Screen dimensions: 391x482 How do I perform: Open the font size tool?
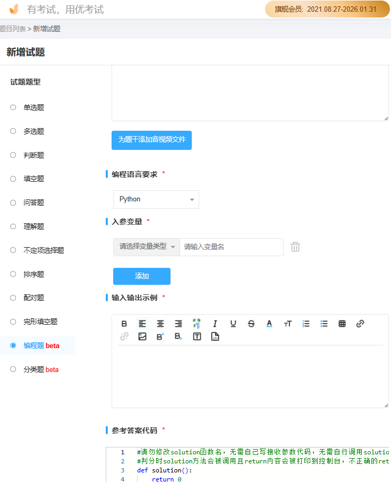tap(288, 324)
